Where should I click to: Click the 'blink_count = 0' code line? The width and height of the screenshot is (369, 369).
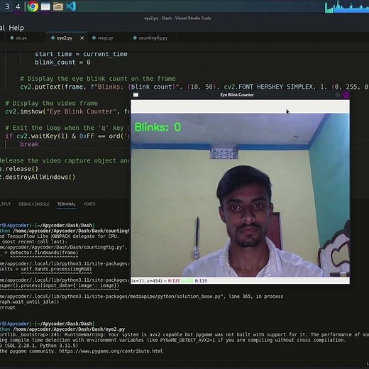[62, 62]
